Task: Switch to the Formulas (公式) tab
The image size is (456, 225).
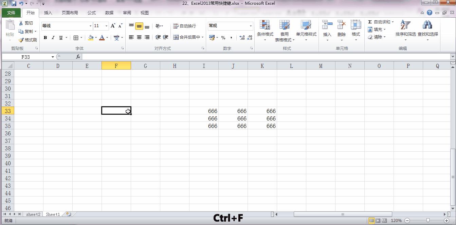Action: click(91, 13)
